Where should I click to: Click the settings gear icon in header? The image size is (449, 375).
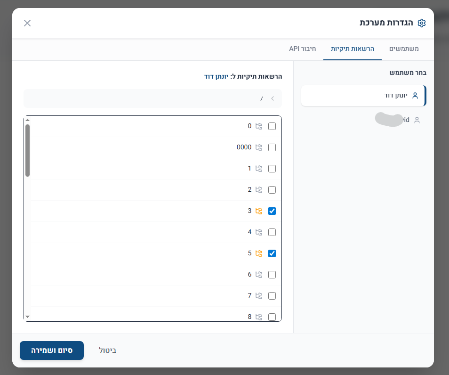click(x=422, y=23)
